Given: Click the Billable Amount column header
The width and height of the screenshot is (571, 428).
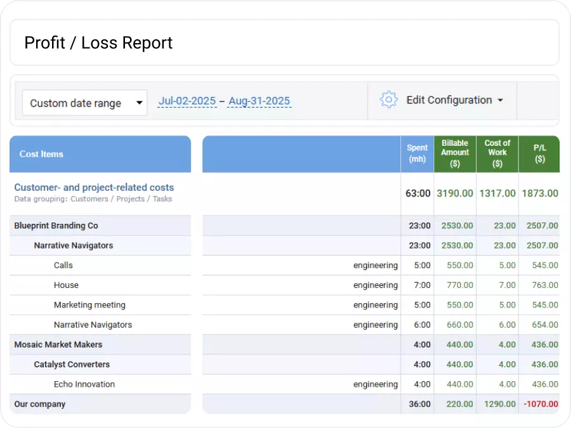Looking at the screenshot, I should 454,153.
